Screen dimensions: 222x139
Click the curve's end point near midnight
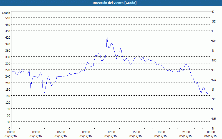tap(209, 96)
